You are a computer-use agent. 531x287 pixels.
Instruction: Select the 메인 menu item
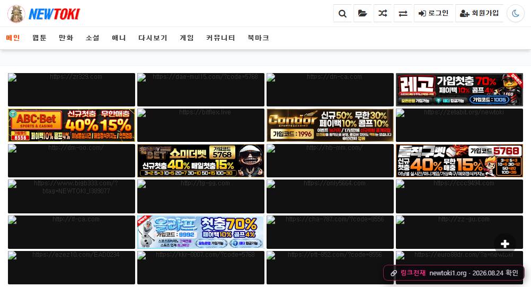point(13,38)
